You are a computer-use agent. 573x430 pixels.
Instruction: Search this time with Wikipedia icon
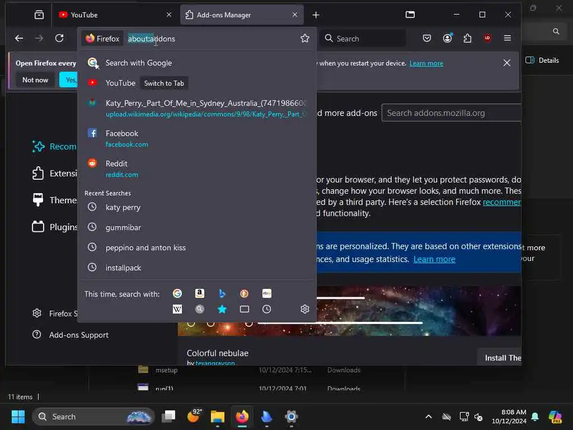pos(177,309)
